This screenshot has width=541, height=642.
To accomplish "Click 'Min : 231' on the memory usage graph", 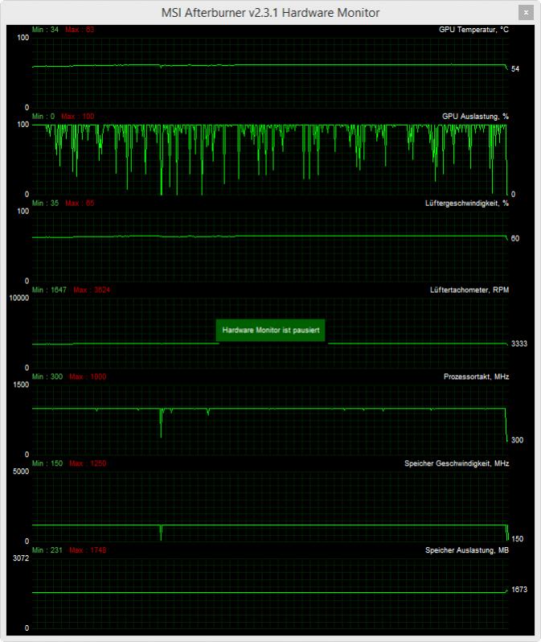I will [47, 550].
